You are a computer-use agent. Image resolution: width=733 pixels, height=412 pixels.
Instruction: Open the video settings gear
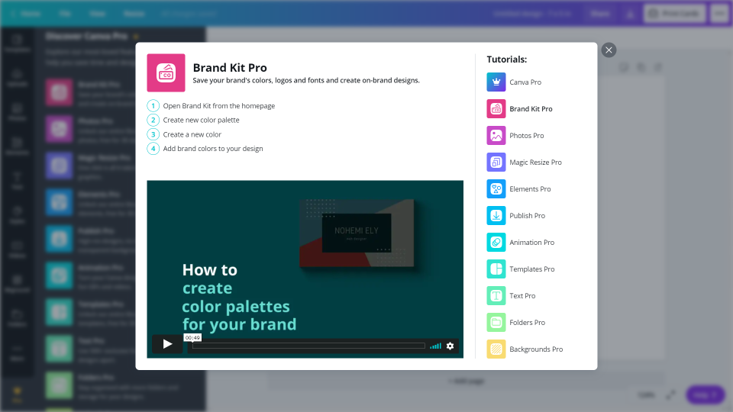click(x=450, y=346)
